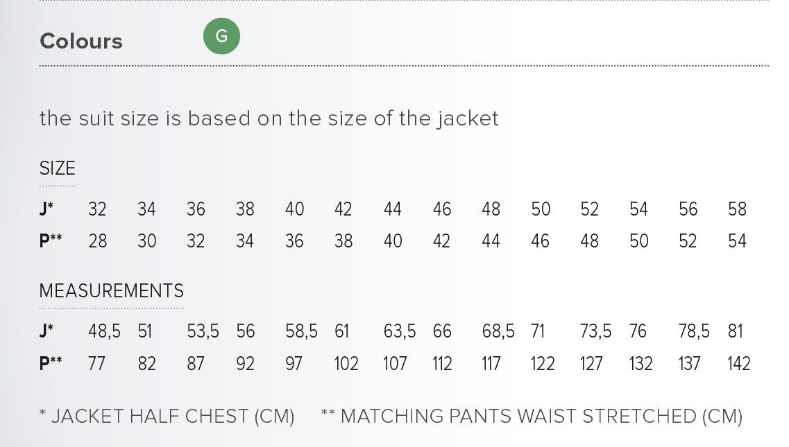
Task: Click the SIZE section label
Action: pos(58,168)
